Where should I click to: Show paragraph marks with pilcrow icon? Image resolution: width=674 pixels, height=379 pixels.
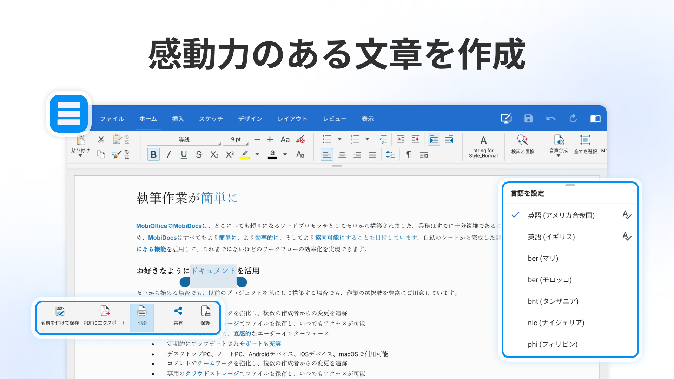[x=409, y=154]
